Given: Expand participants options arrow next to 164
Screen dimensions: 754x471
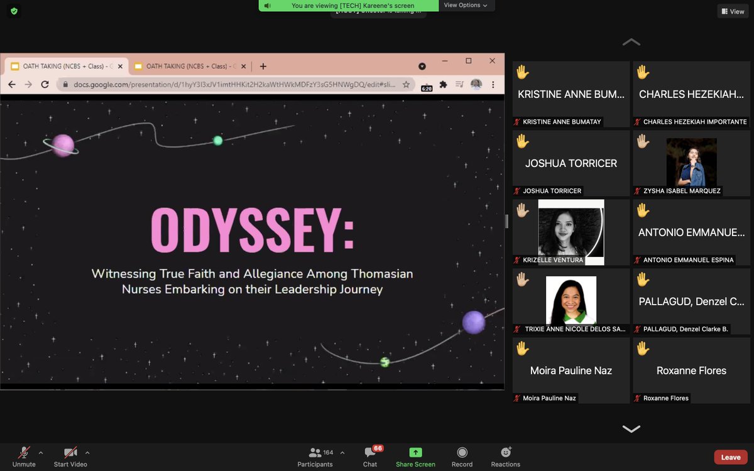Looking at the screenshot, I should 342,452.
